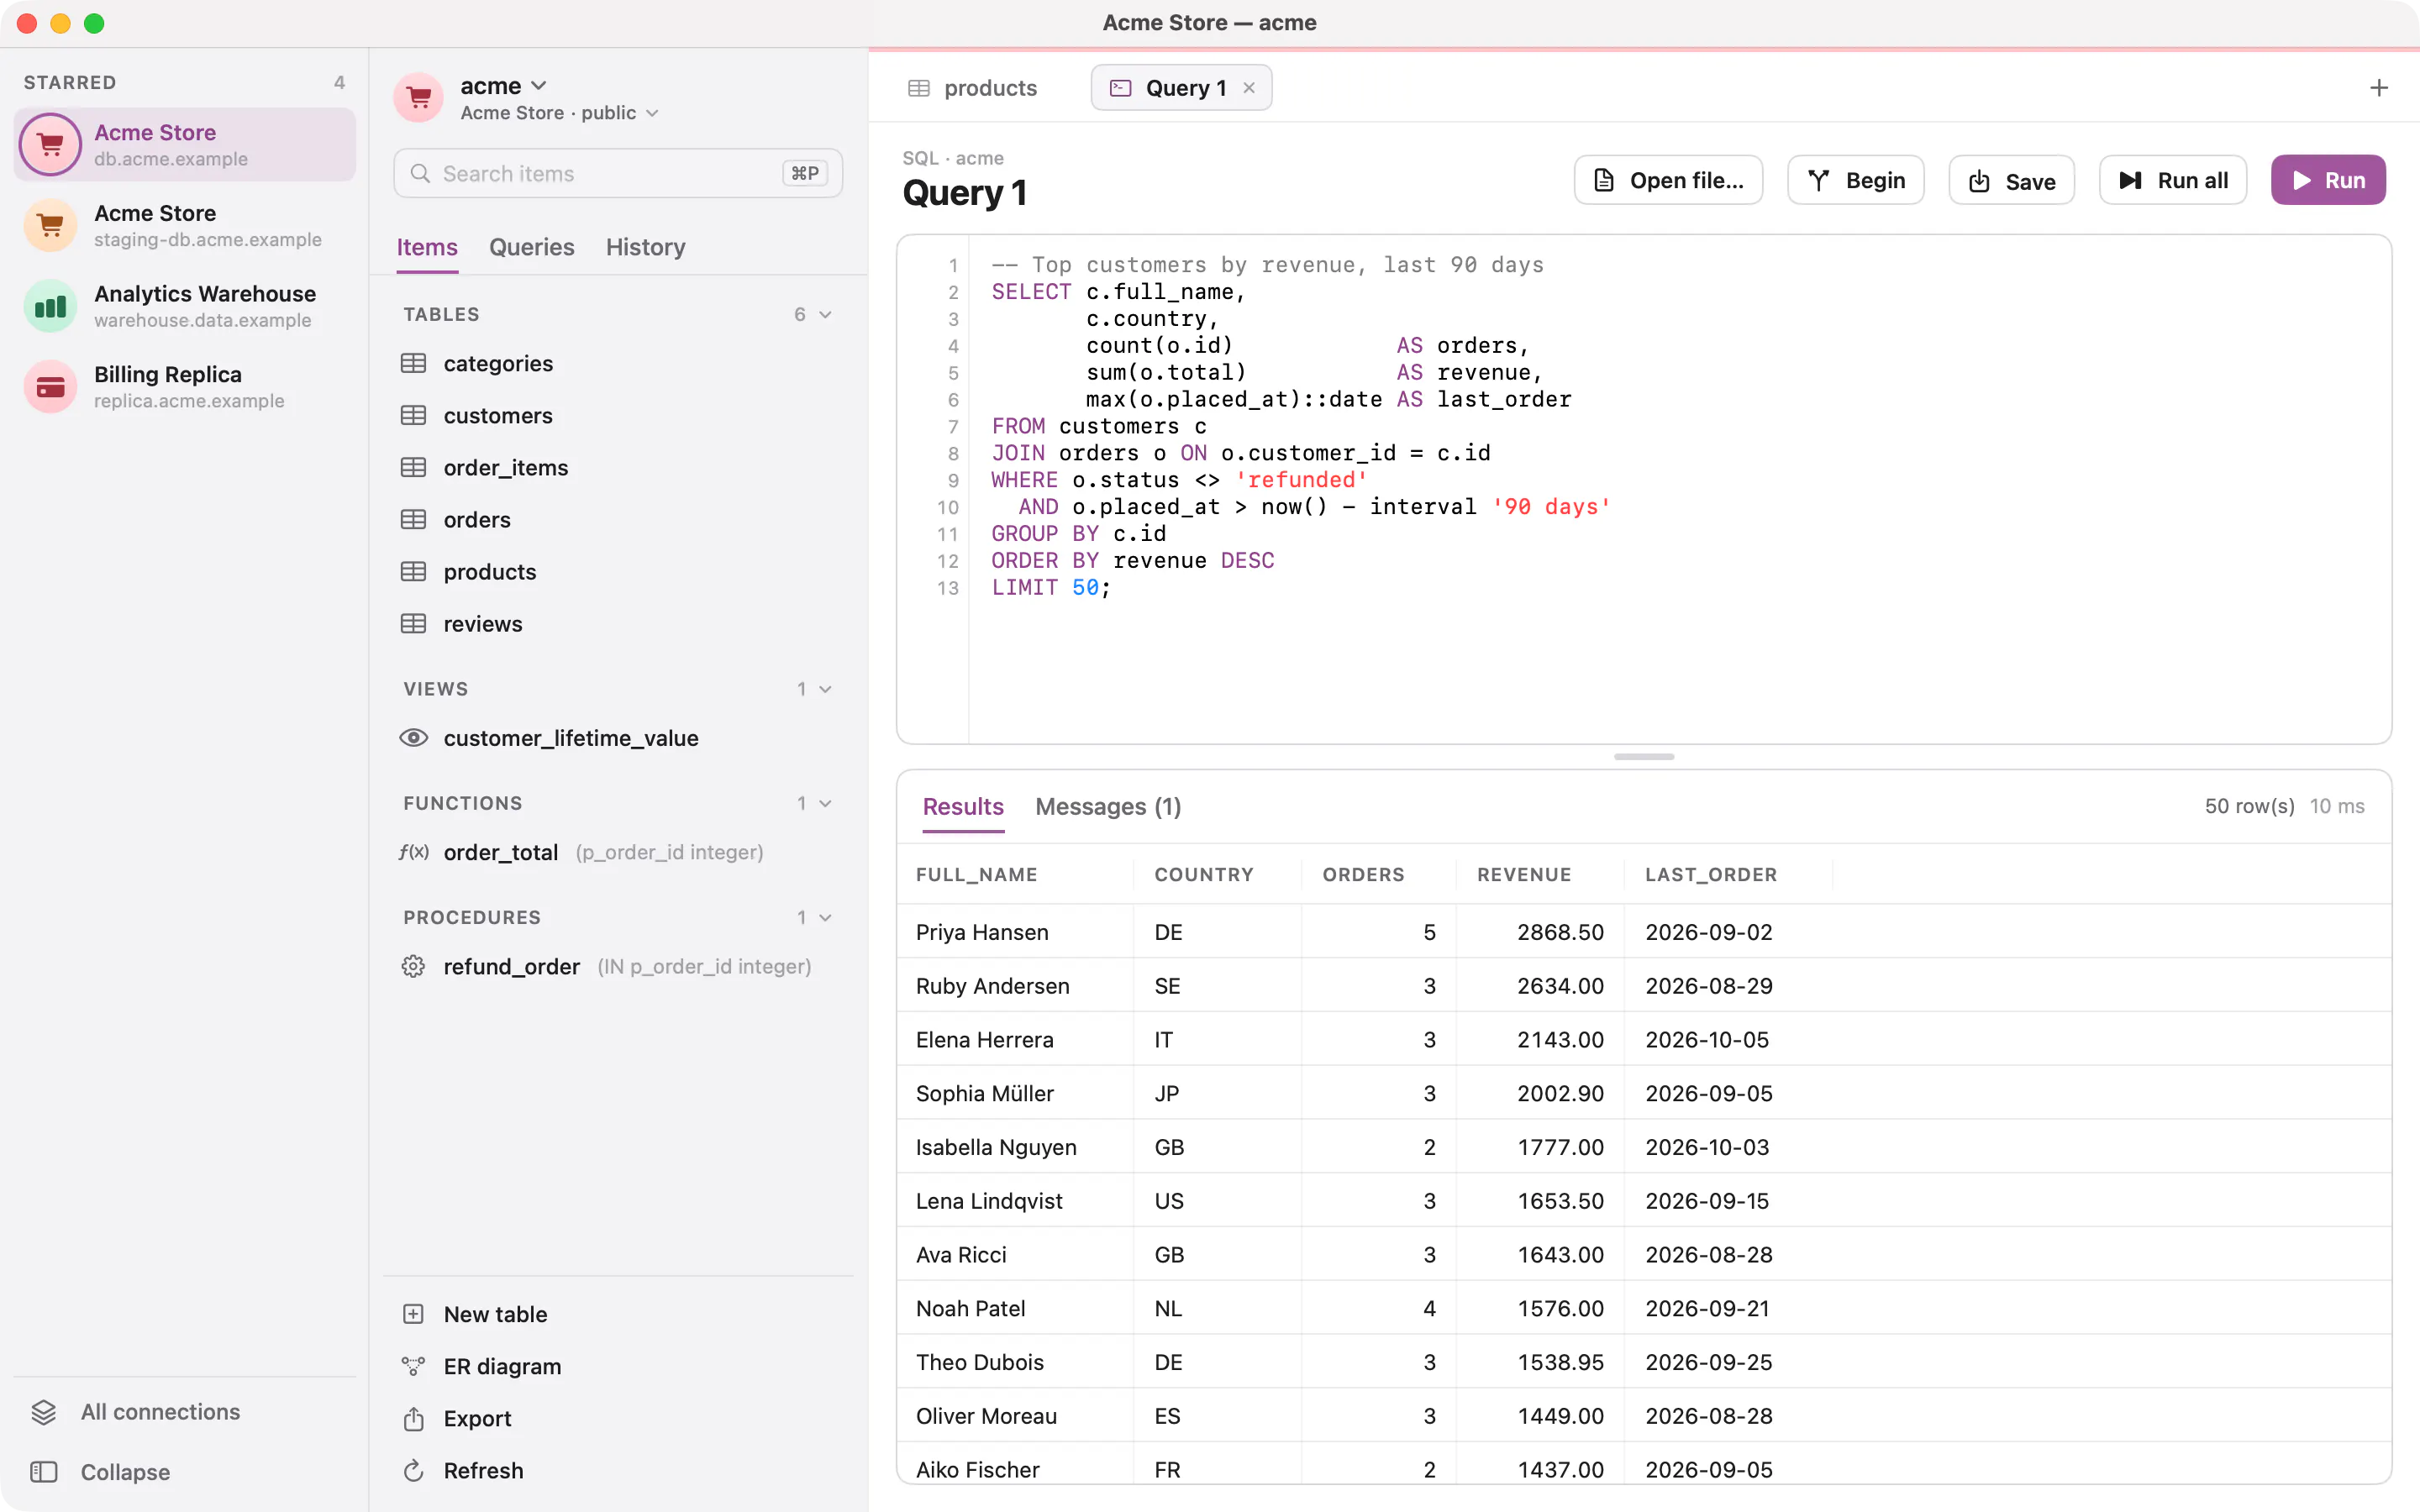The image size is (2420, 1512).
Task: Collapse the PROCEDURES section chevron
Action: pos(826,917)
